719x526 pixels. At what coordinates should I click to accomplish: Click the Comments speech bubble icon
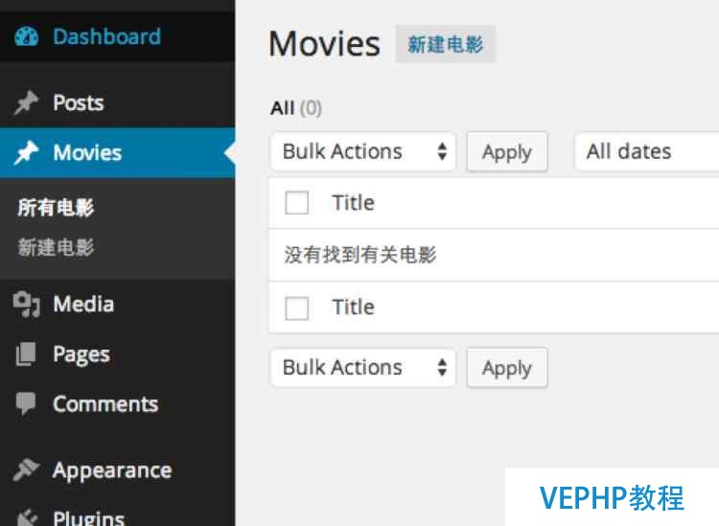tap(26, 403)
